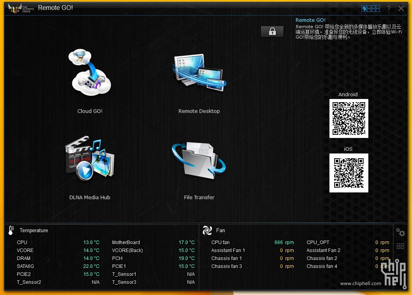Open the AI Suite grid menu icon in title bar

pyautogui.click(x=371, y=9)
